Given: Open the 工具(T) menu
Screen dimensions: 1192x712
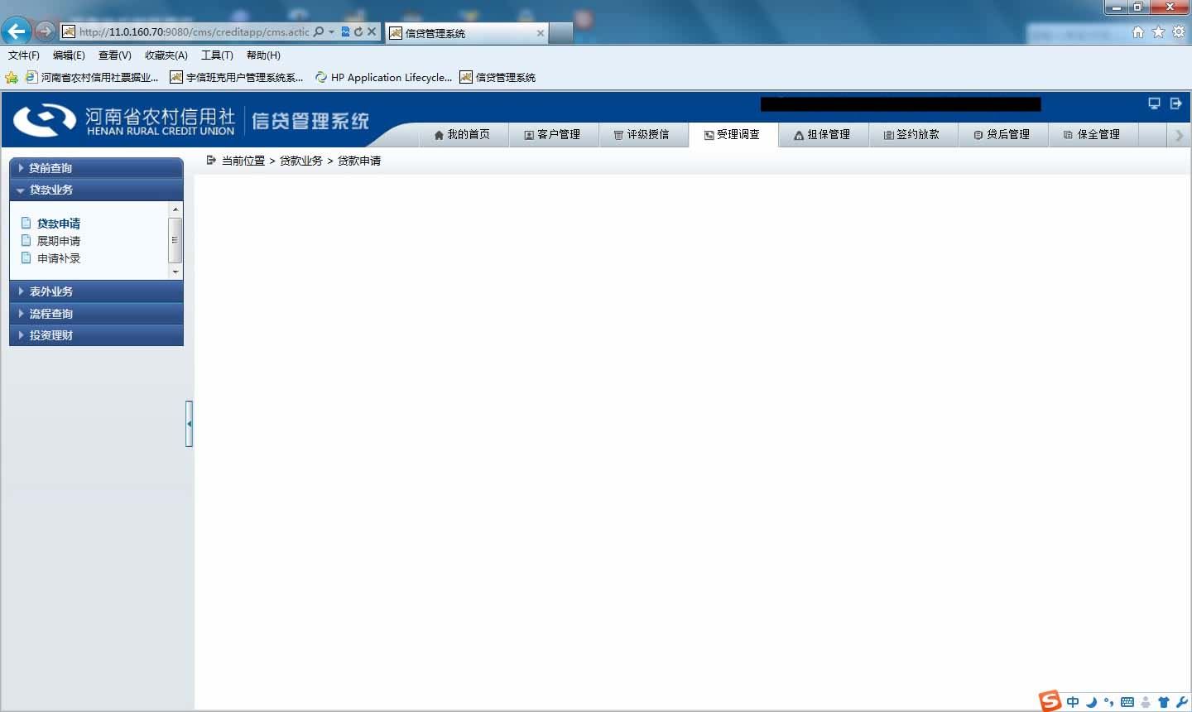Looking at the screenshot, I should click(217, 55).
